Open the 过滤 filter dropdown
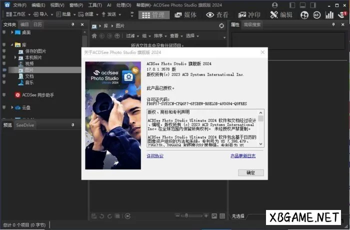Screen dimensions: 350x230 (x=131, y=36)
